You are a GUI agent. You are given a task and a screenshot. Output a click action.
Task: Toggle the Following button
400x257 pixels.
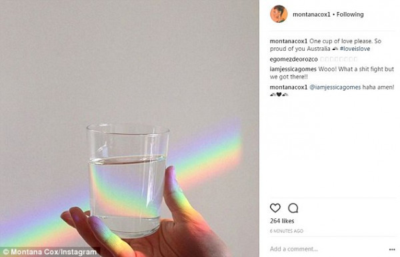pos(350,15)
